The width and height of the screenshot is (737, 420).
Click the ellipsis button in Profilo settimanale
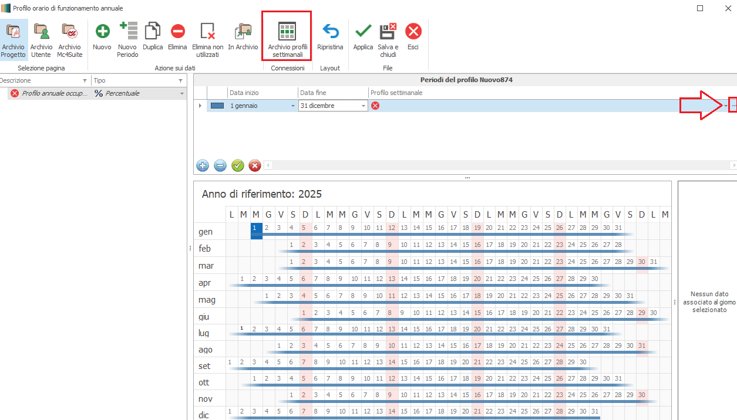click(x=733, y=106)
